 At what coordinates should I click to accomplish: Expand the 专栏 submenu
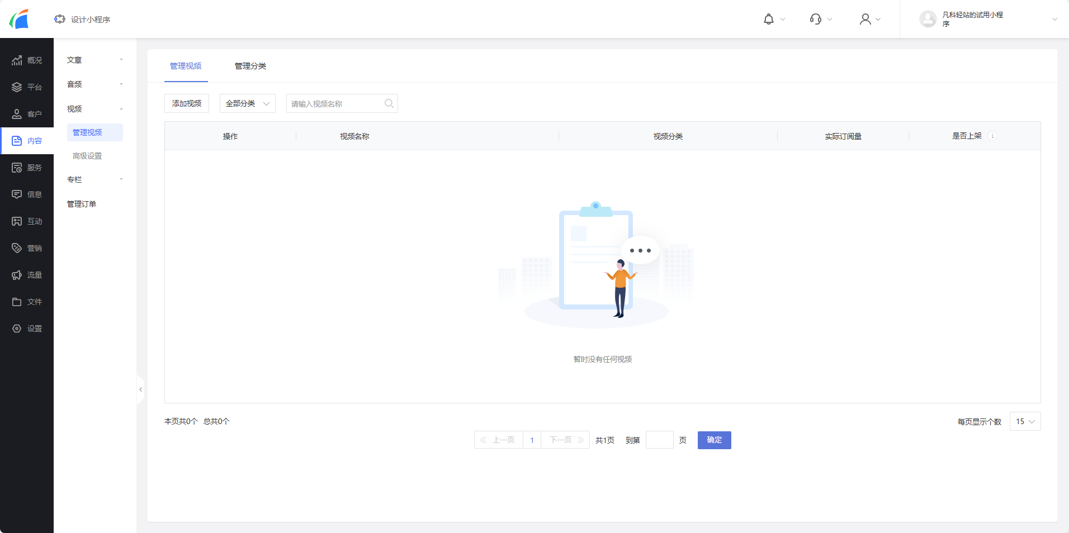pos(94,179)
